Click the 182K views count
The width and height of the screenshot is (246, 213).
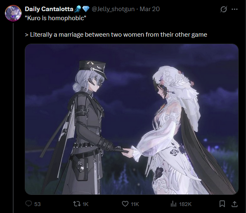tap(185, 204)
